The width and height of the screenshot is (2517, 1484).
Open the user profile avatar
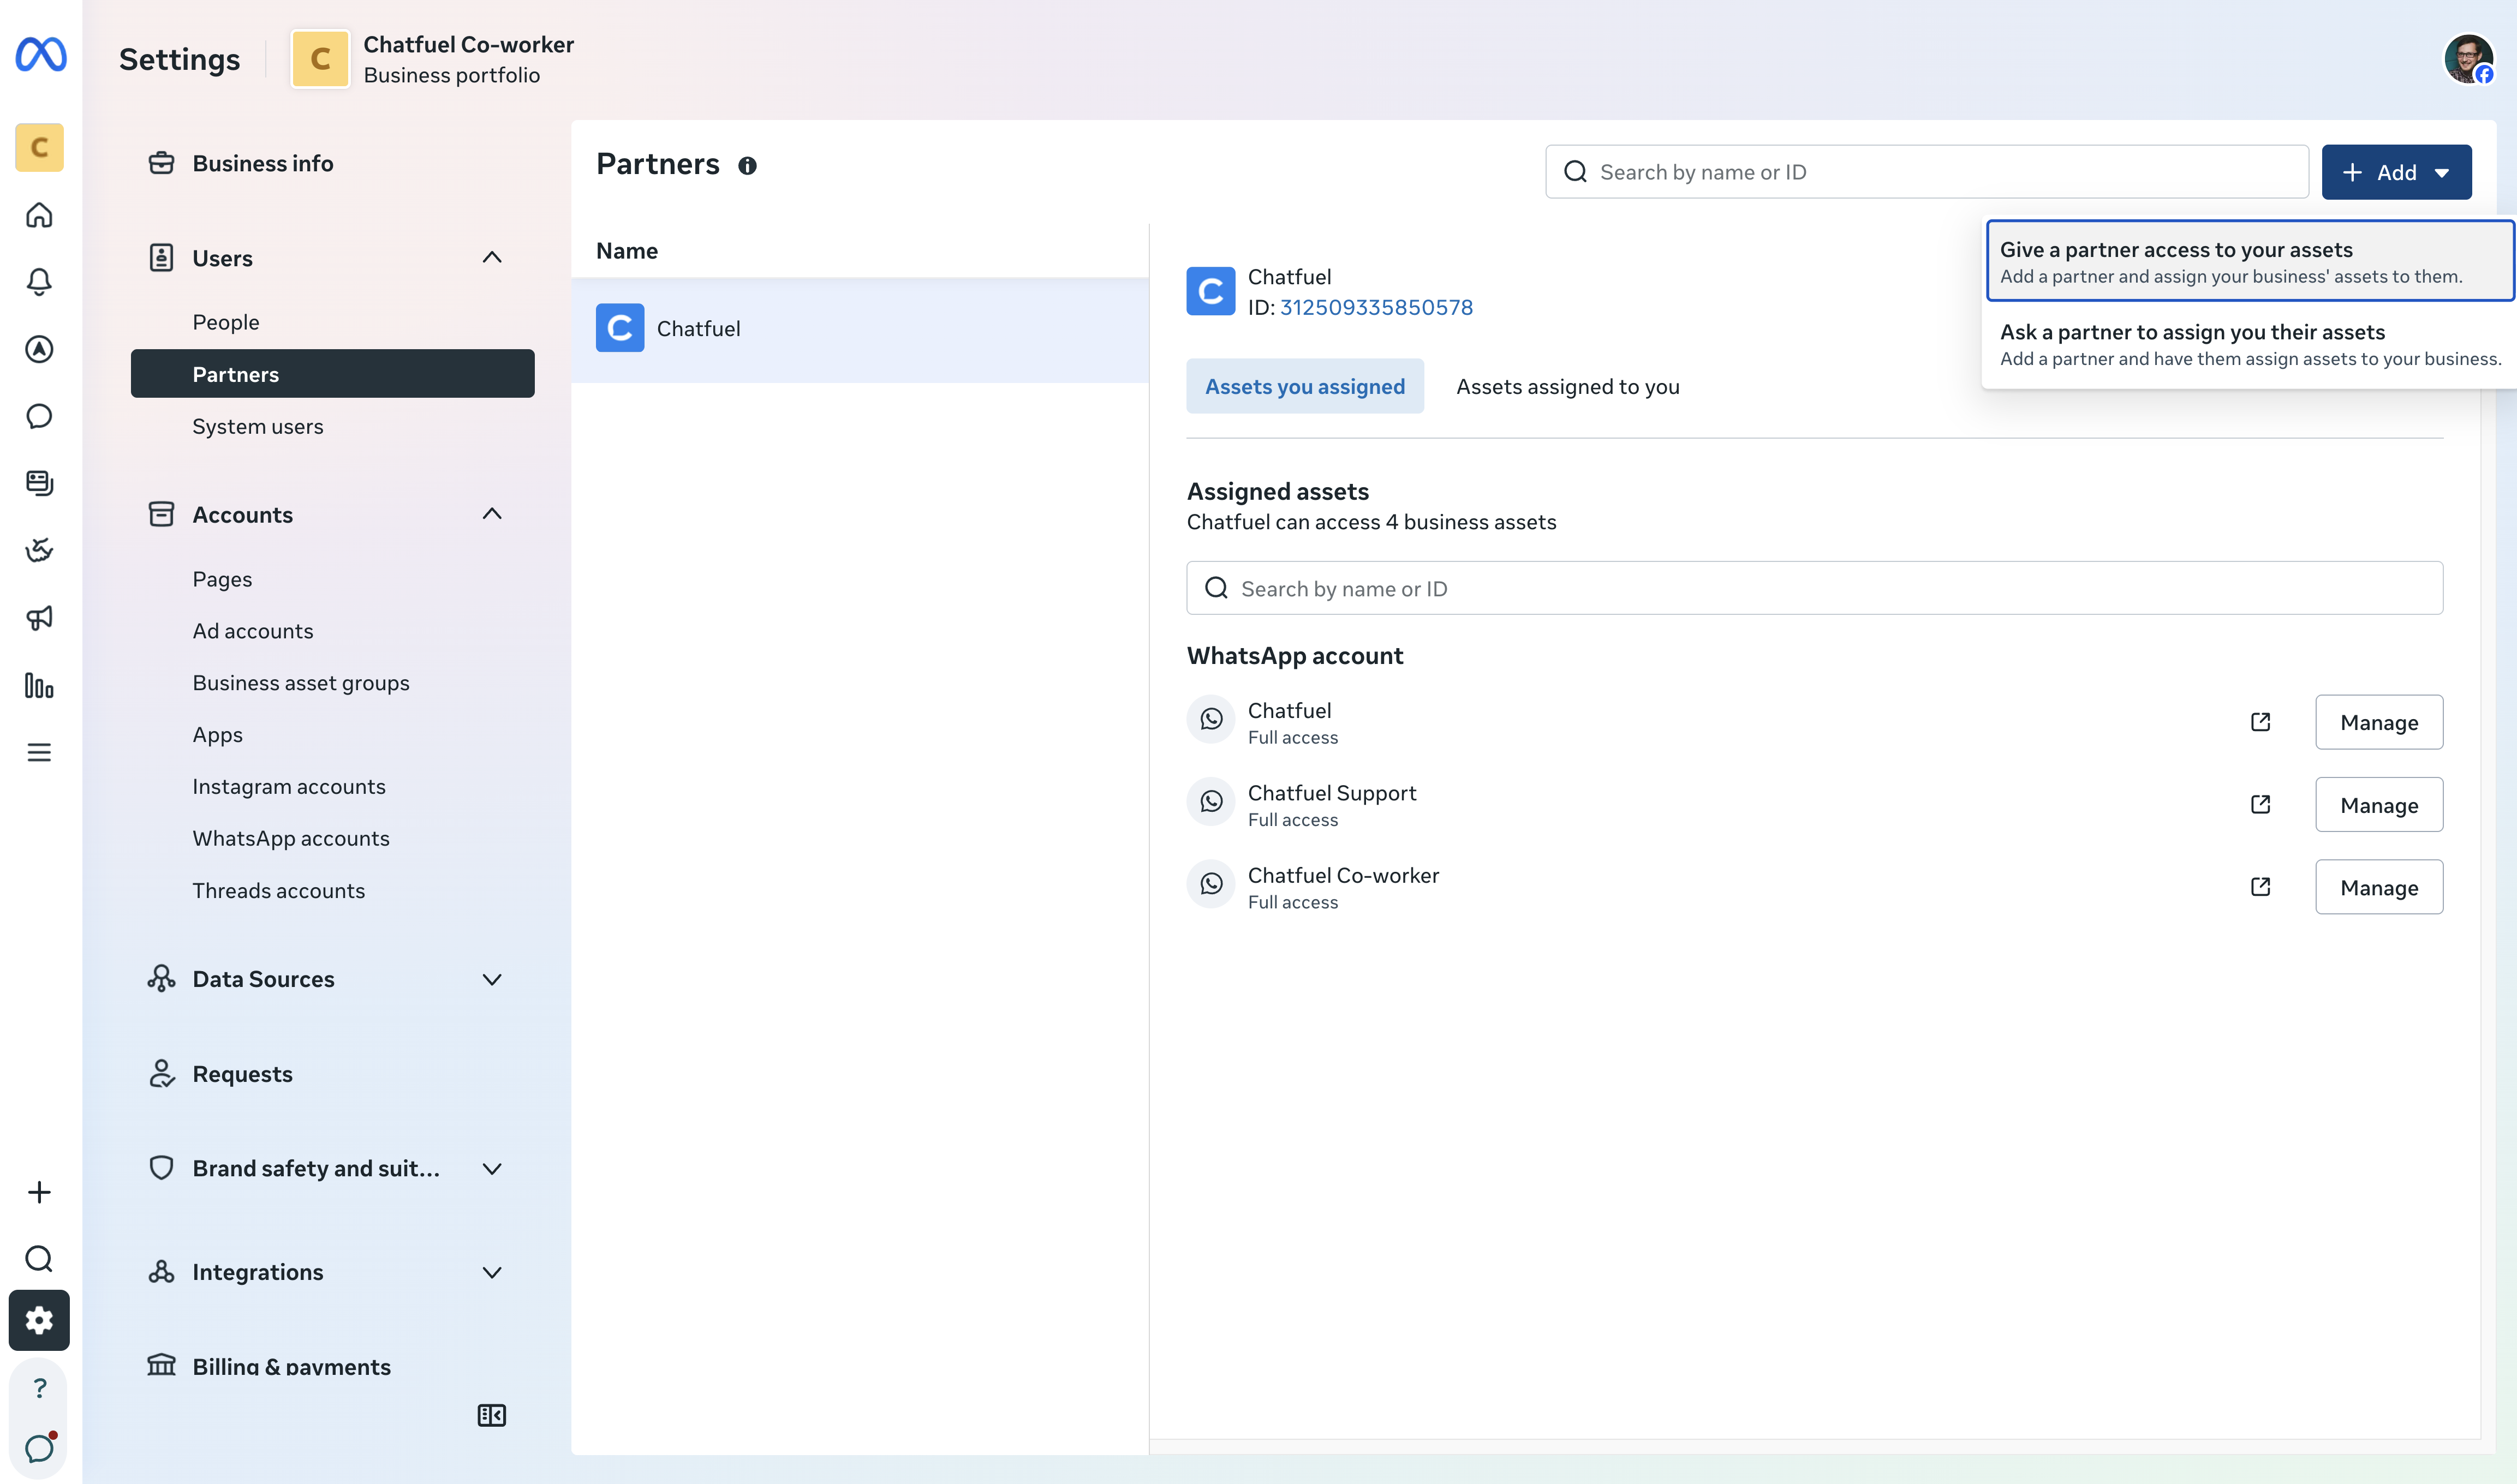(2468, 59)
